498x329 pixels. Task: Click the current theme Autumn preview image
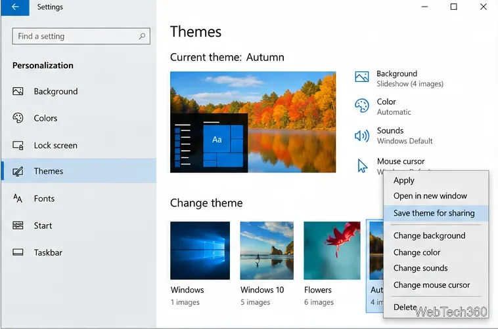(x=253, y=122)
